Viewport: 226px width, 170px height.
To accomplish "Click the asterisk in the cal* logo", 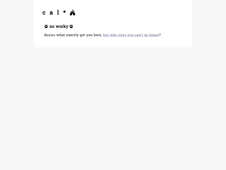I will click(x=64, y=12).
